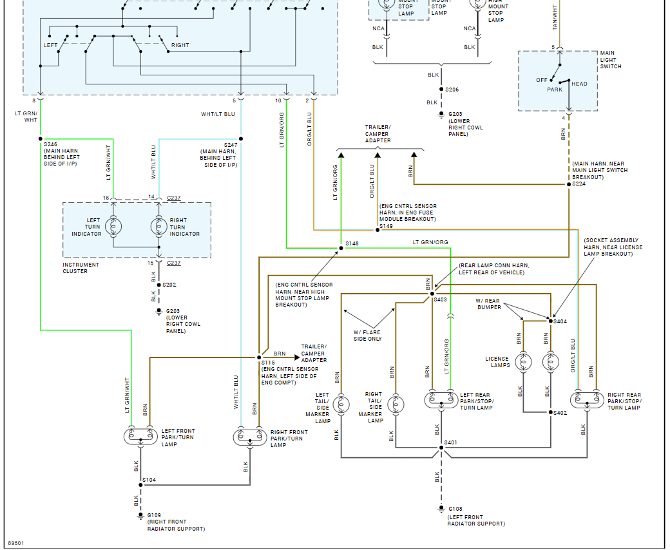Screen dimensions: 670x550
Task: Click the "TAN/WHT" wire label
Action: tap(555, 17)
